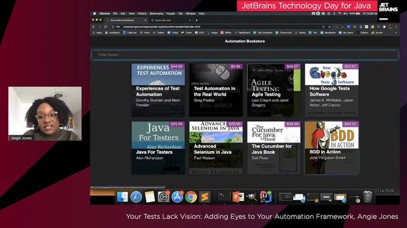This screenshot has height=228, width=407.
Task: Open the Window menu
Action: 191,13
